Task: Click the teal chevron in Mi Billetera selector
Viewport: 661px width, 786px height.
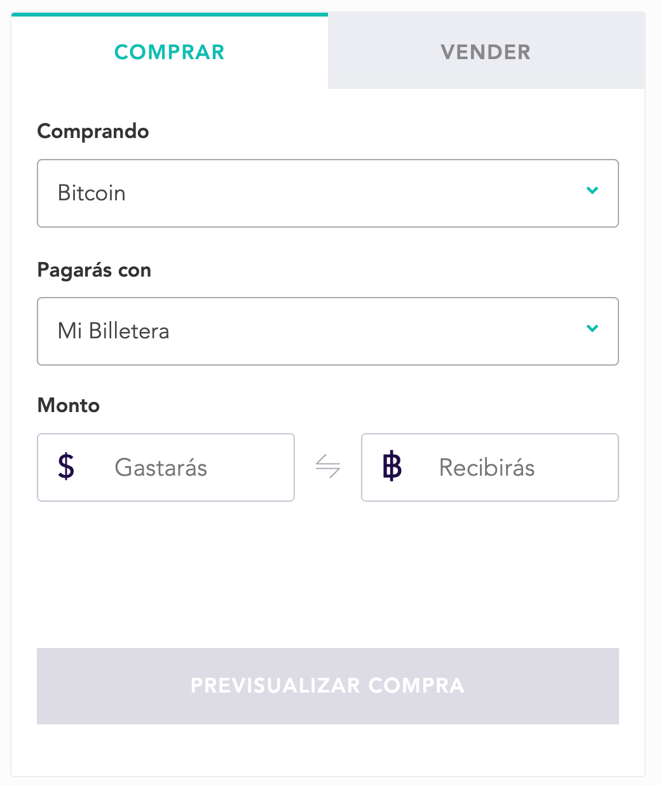Action: [592, 328]
